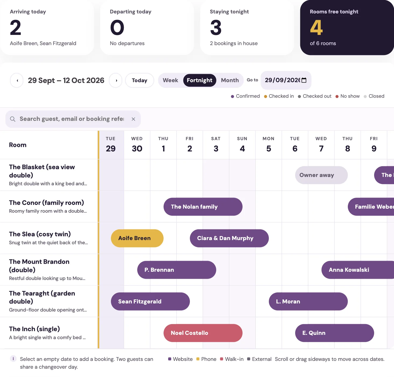The height and width of the screenshot is (377, 394).
Task: Click the Sat 3 date header
Action: (x=216, y=145)
